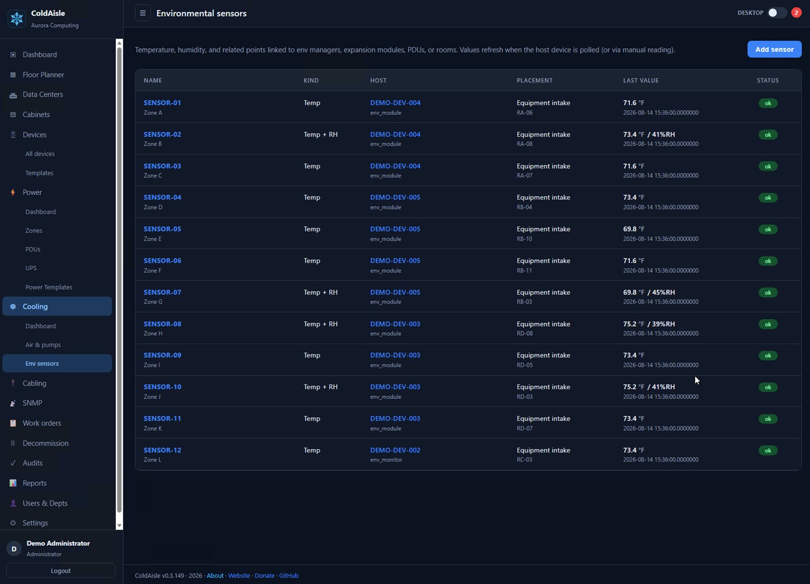Open Templates under Devices
The width and height of the screenshot is (810, 584).
point(39,173)
